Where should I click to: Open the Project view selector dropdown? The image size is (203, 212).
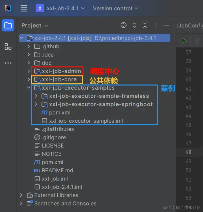(x=35, y=25)
